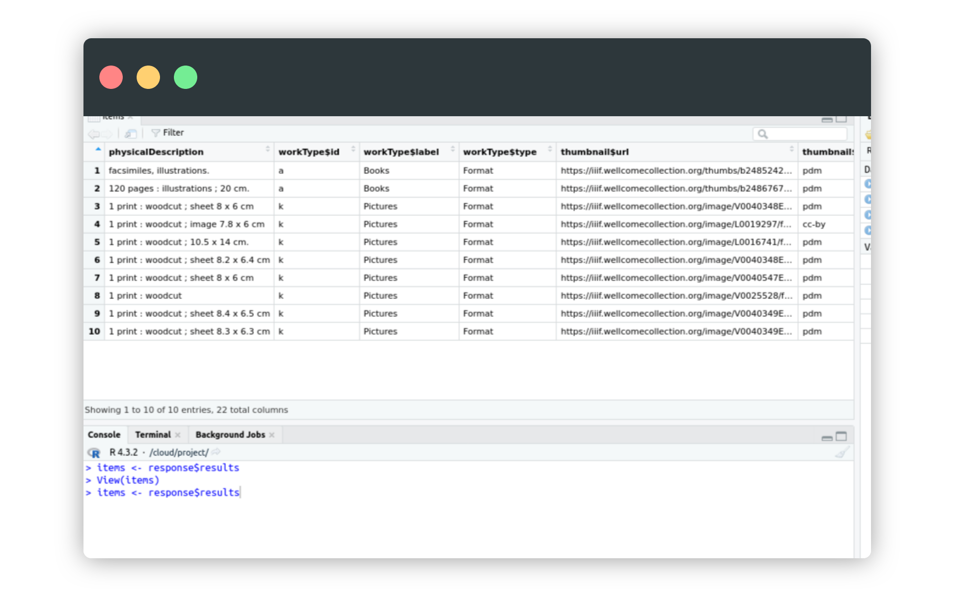Click the green maximize window dot

tap(186, 77)
